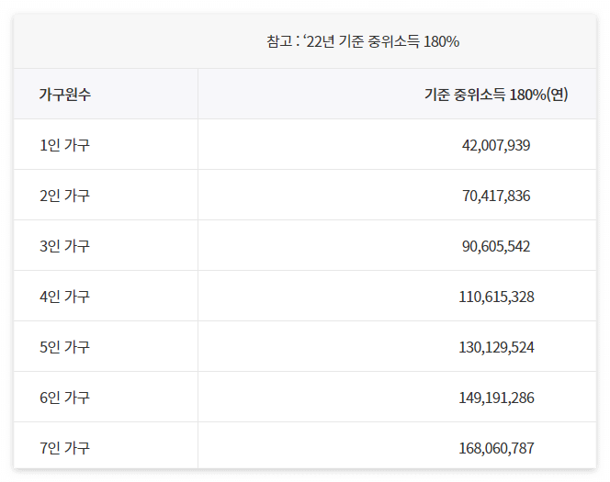Click the 4인 가구 row label
Screen dimensions: 610x482
(64, 297)
